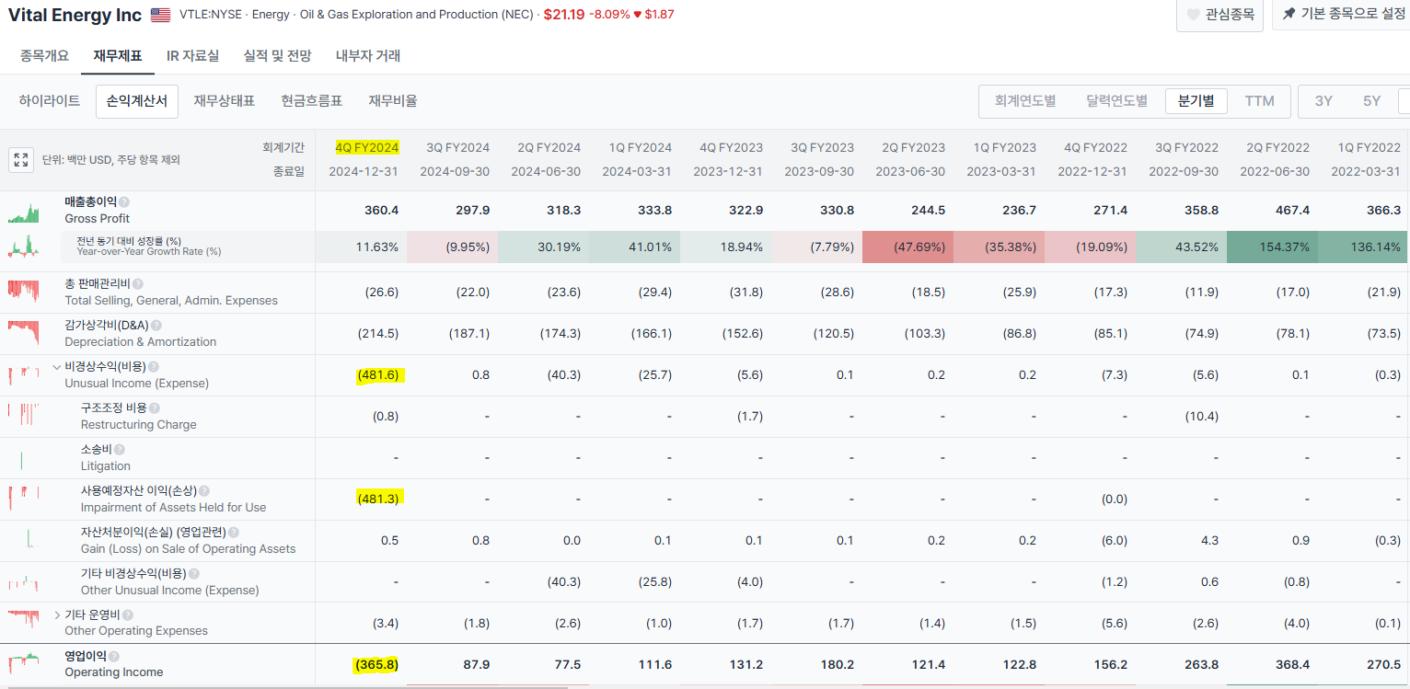This screenshot has height=689, width=1410.
Task: Switch period to 달력연도별
Action: pos(1116,101)
